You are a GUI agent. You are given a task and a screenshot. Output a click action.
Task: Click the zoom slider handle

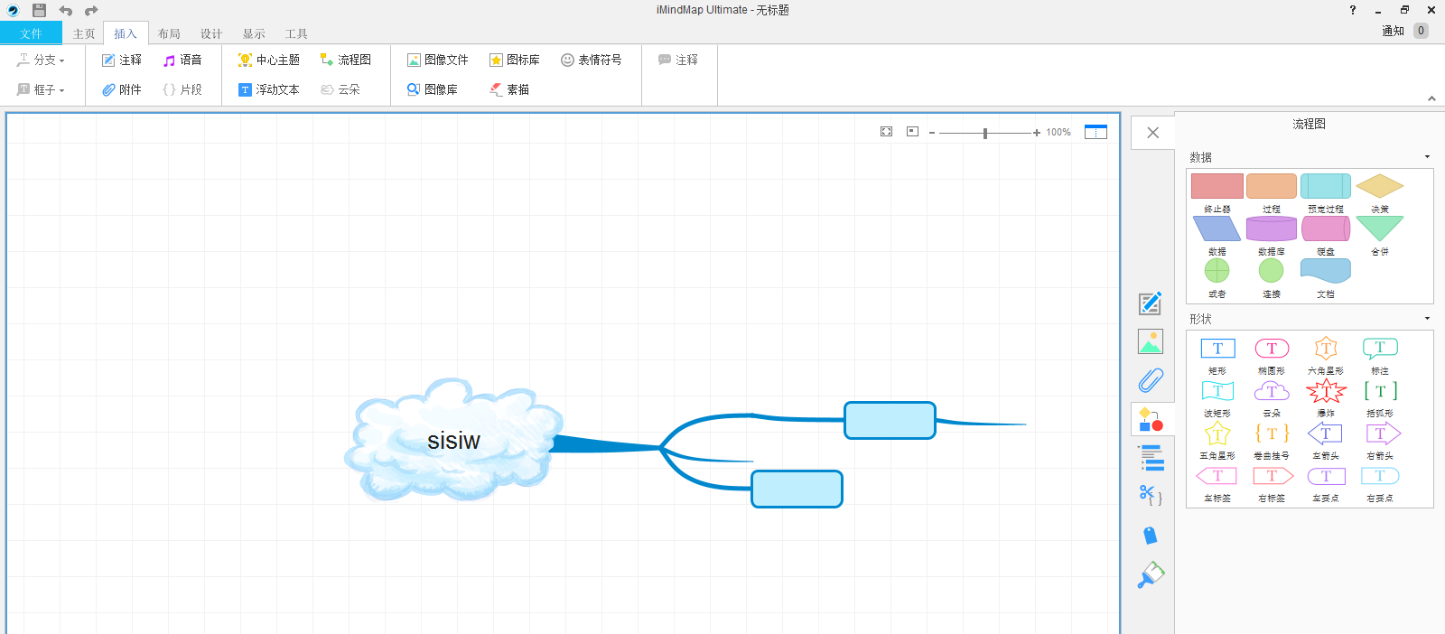[x=985, y=133]
